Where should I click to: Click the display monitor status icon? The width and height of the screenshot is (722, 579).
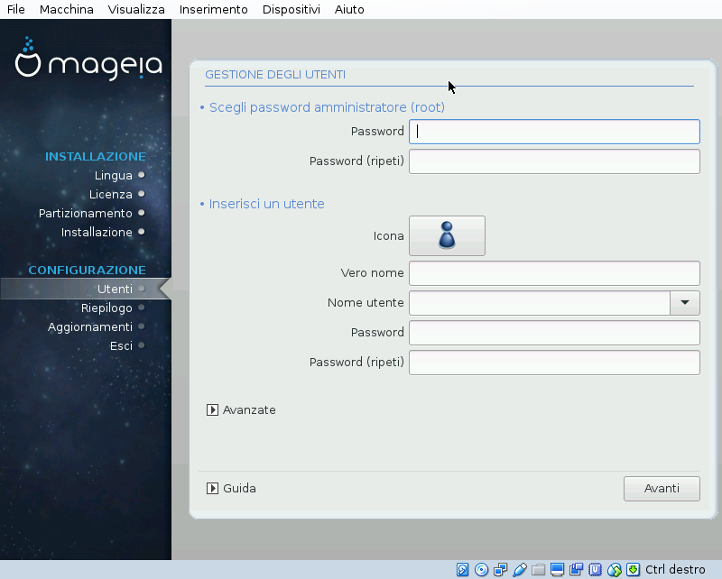[557, 570]
